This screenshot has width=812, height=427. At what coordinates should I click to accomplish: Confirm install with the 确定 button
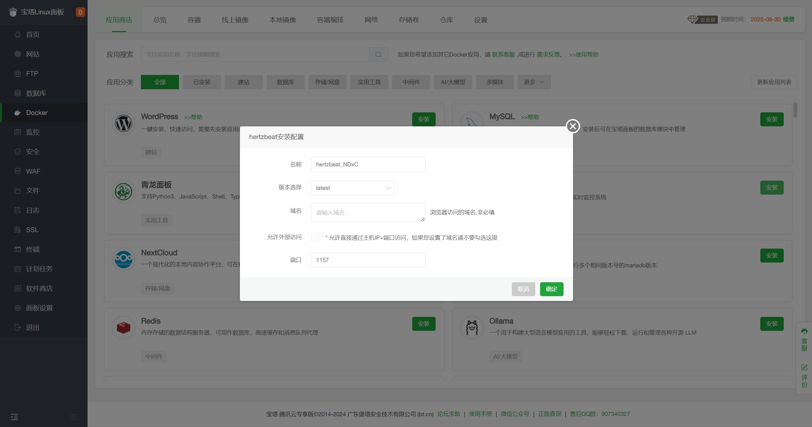[x=551, y=289]
